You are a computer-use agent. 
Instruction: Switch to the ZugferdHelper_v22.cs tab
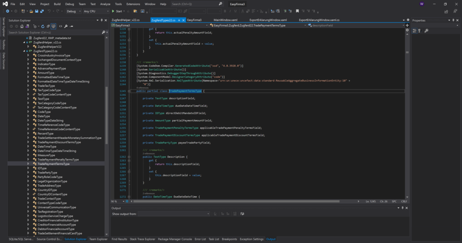(125, 20)
